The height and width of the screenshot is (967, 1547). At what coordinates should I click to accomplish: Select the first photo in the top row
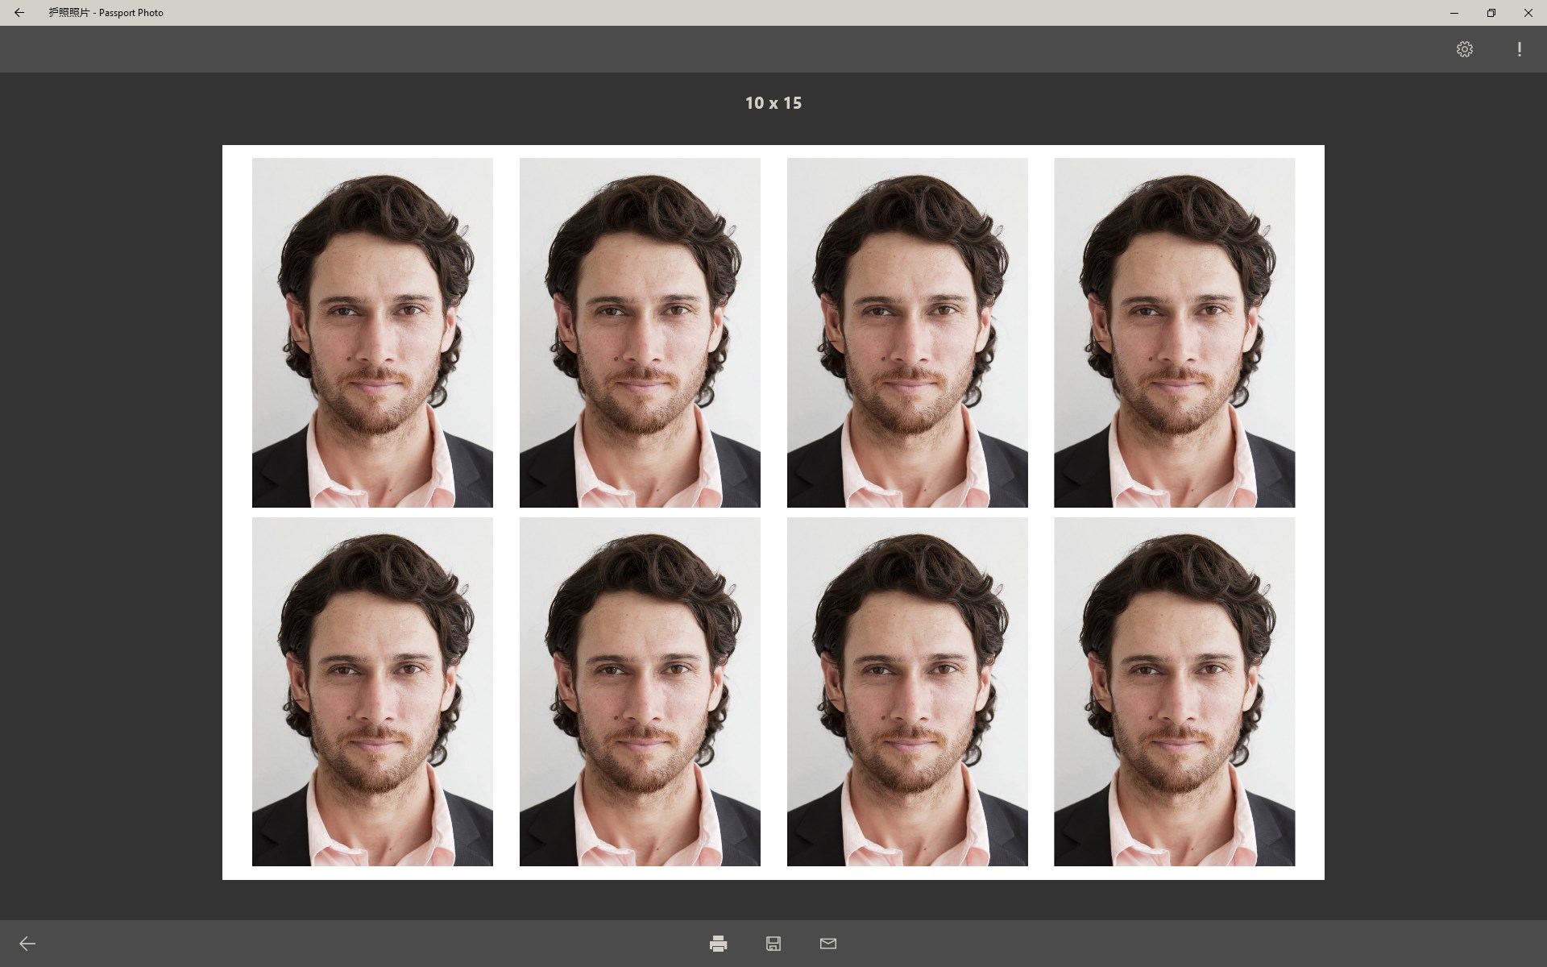click(372, 332)
